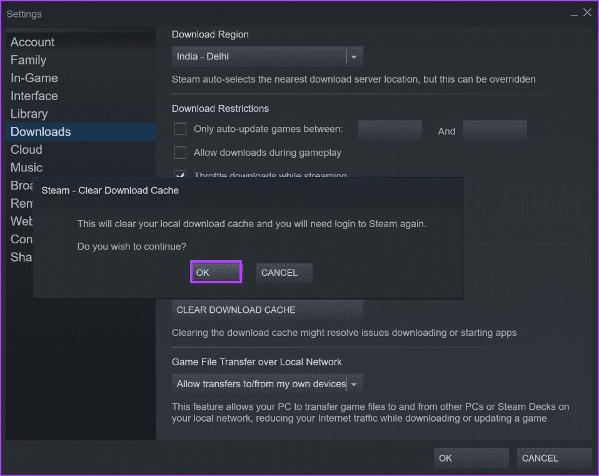
Task: Open the auto-update end time field after And
Action: [x=495, y=130]
